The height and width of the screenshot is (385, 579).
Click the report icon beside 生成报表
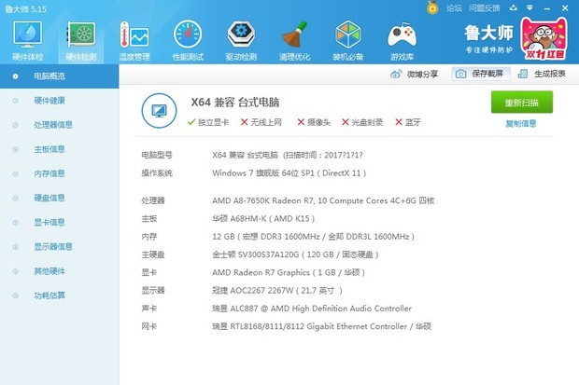523,75
